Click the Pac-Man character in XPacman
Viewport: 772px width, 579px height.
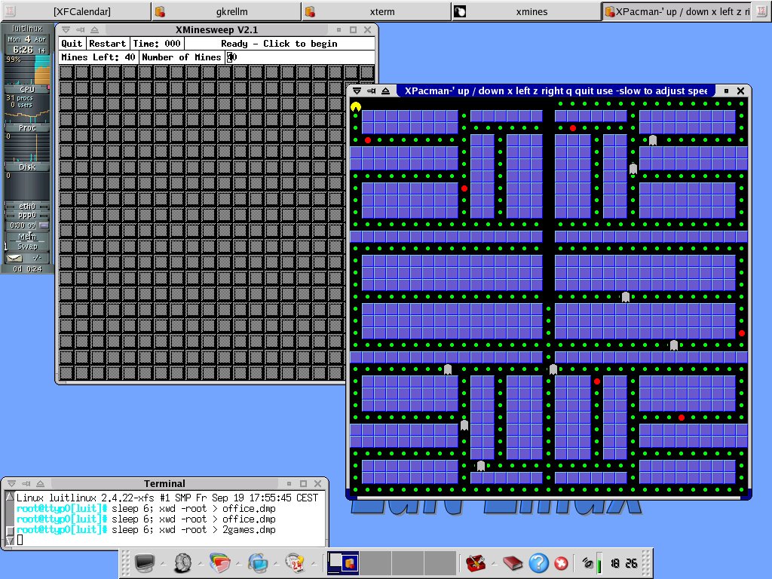356,106
